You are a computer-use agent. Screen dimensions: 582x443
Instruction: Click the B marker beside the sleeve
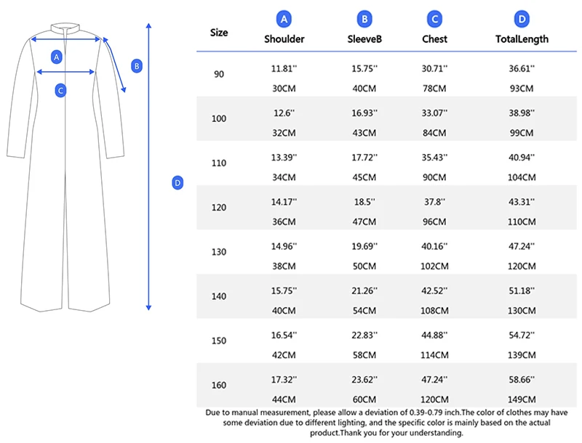pyautogui.click(x=137, y=66)
